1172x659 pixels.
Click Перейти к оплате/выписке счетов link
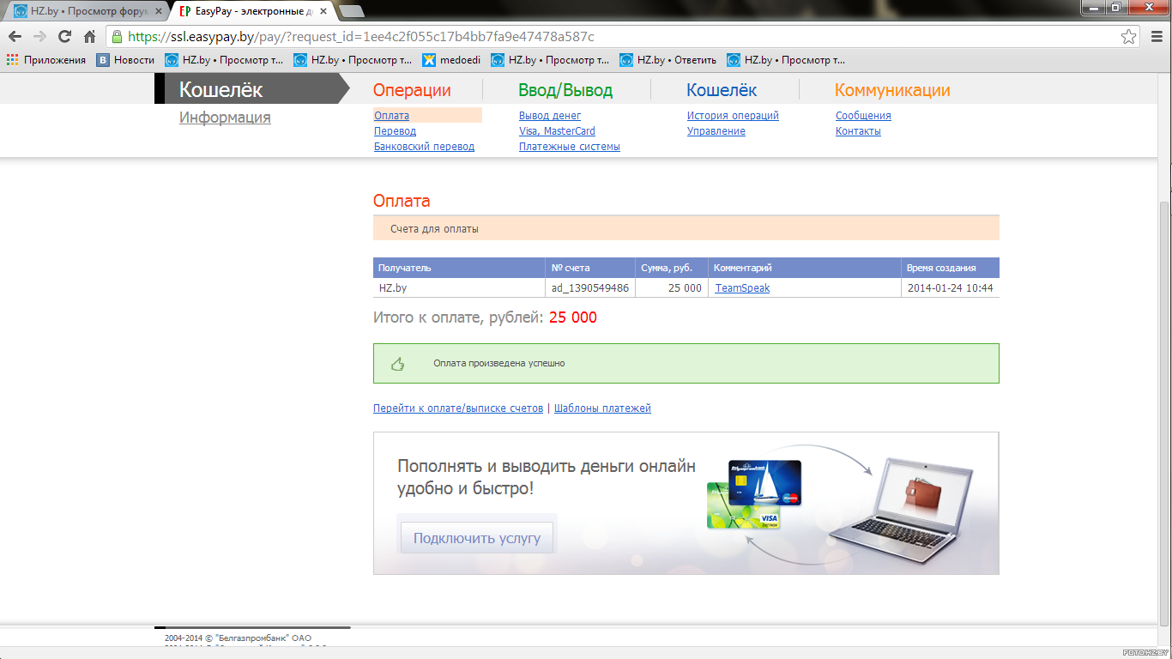(x=458, y=408)
